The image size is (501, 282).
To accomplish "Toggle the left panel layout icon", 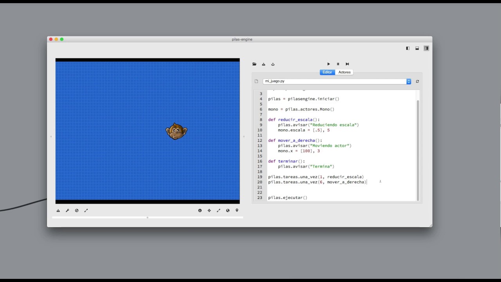I will (408, 48).
